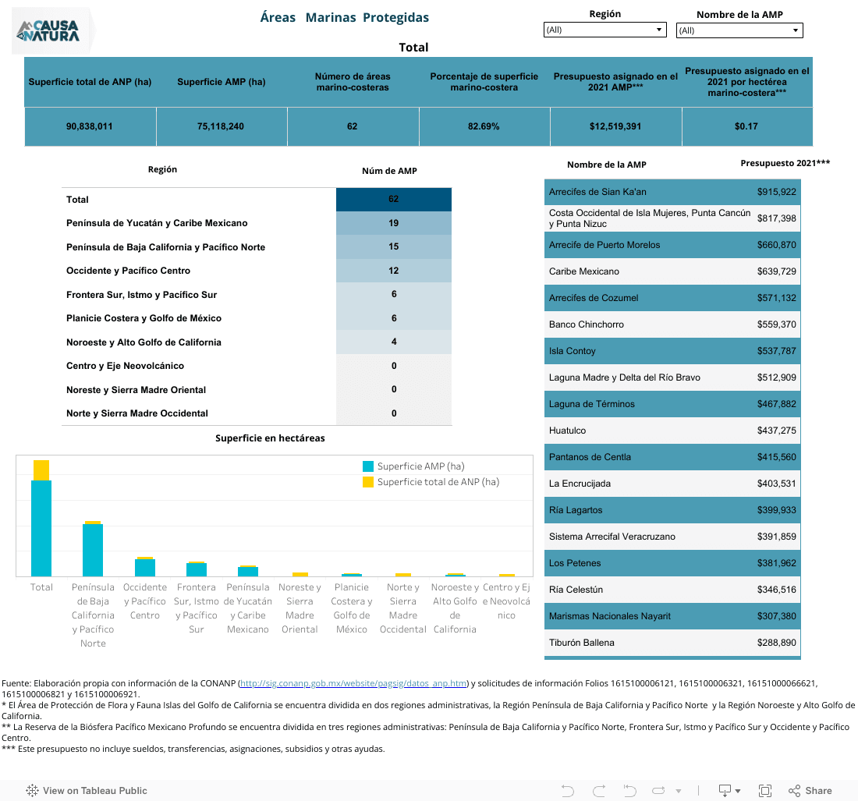Click the 75,118,240 AMP surface value
Screen dimensions: 858x801
[x=221, y=126]
